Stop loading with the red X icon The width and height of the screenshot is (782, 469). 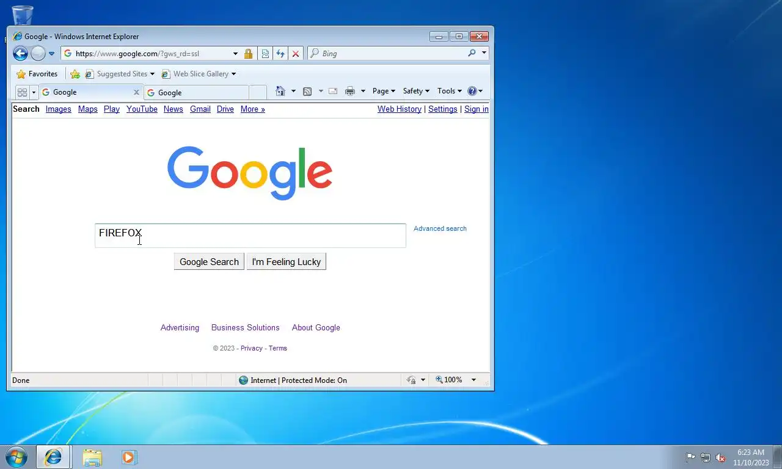[x=296, y=54]
